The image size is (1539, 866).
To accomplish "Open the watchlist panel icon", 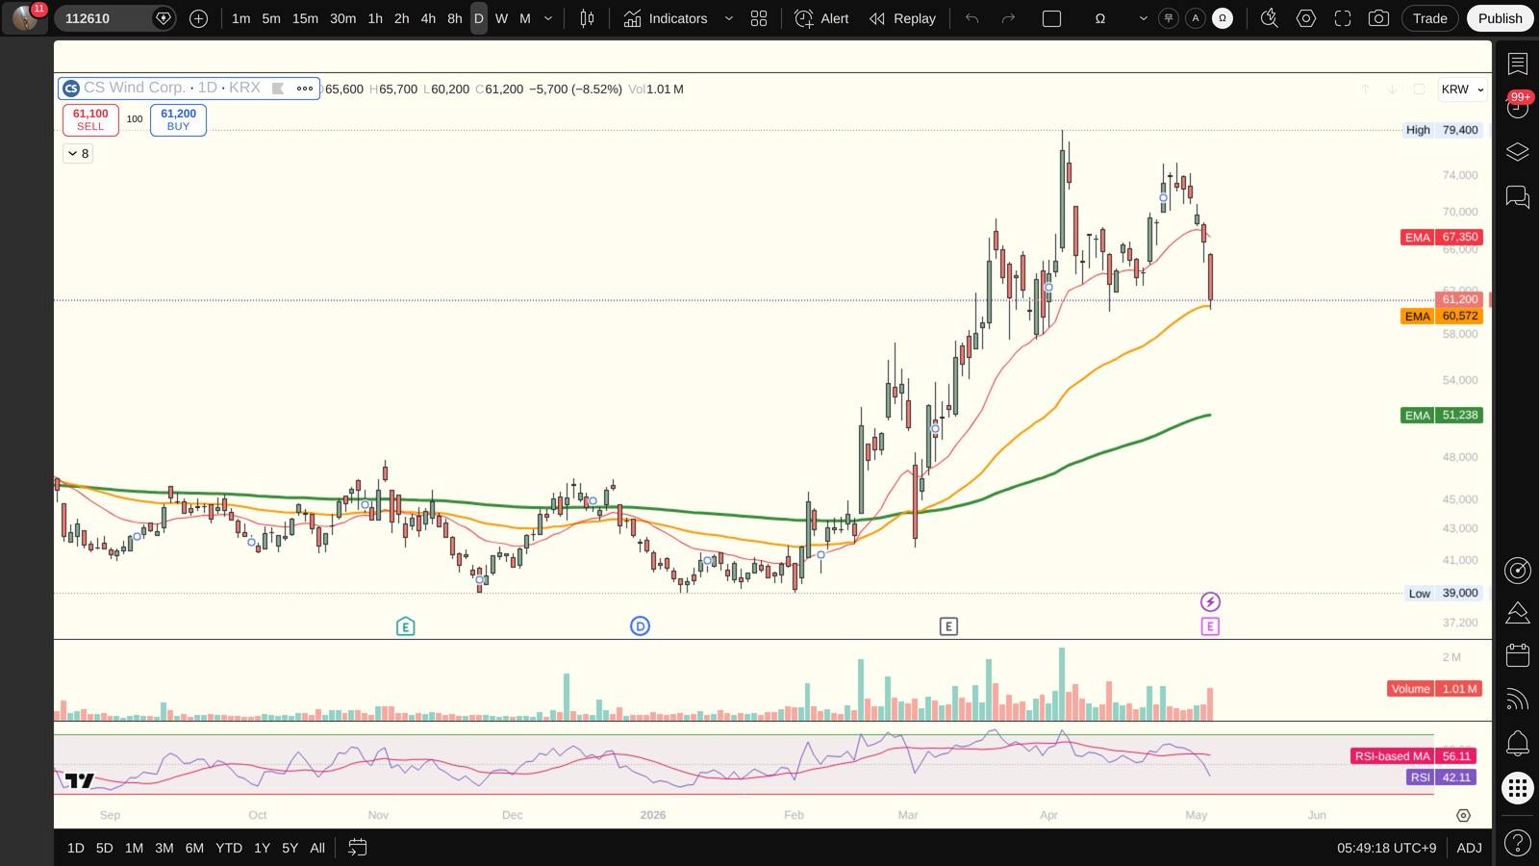I will (1518, 64).
